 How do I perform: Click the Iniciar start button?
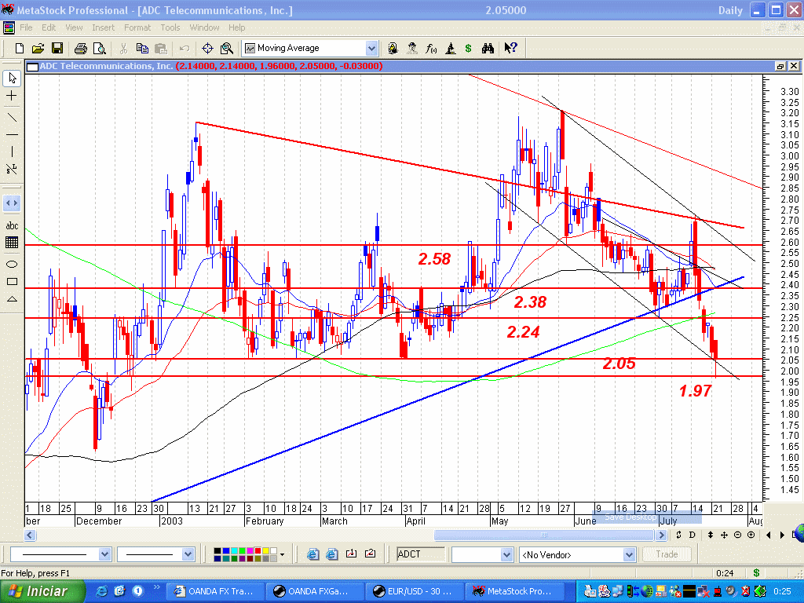(42, 591)
